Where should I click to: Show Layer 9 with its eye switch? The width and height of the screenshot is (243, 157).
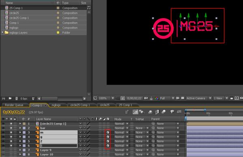tap(3, 150)
